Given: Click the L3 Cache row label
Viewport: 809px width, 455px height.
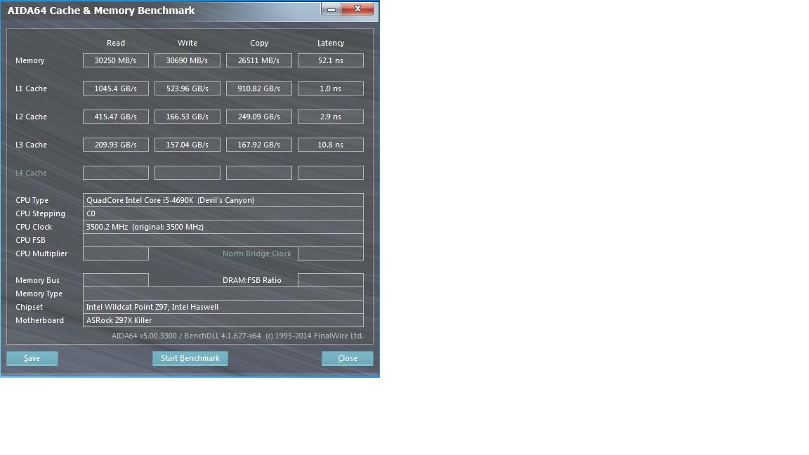Looking at the screenshot, I should 31,145.
